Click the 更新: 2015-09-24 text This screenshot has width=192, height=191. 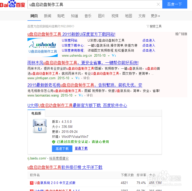coord(65,132)
